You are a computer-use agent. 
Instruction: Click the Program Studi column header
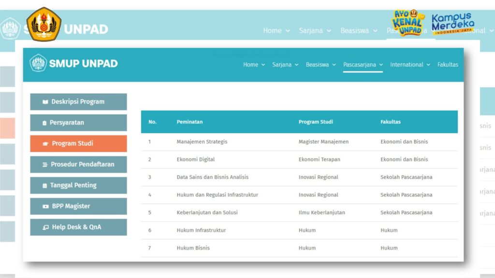pyautogui.click(x=316, y=122)
